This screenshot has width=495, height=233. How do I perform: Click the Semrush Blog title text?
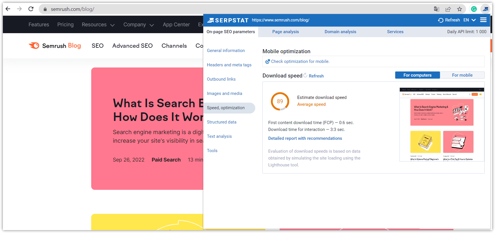[x=61, y=46]
